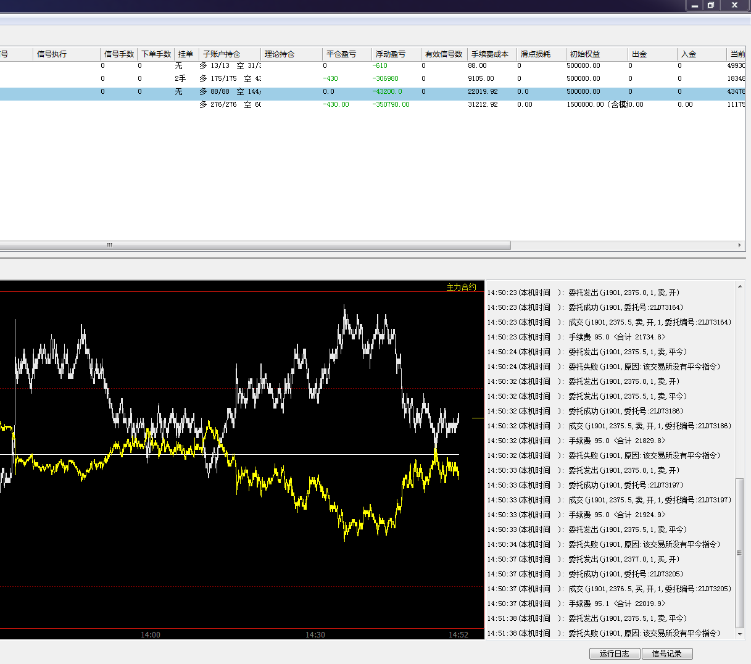The width and height of the screenshot is (751, 664).
Task: Close the application window
Action: click(x=734, y=6)
